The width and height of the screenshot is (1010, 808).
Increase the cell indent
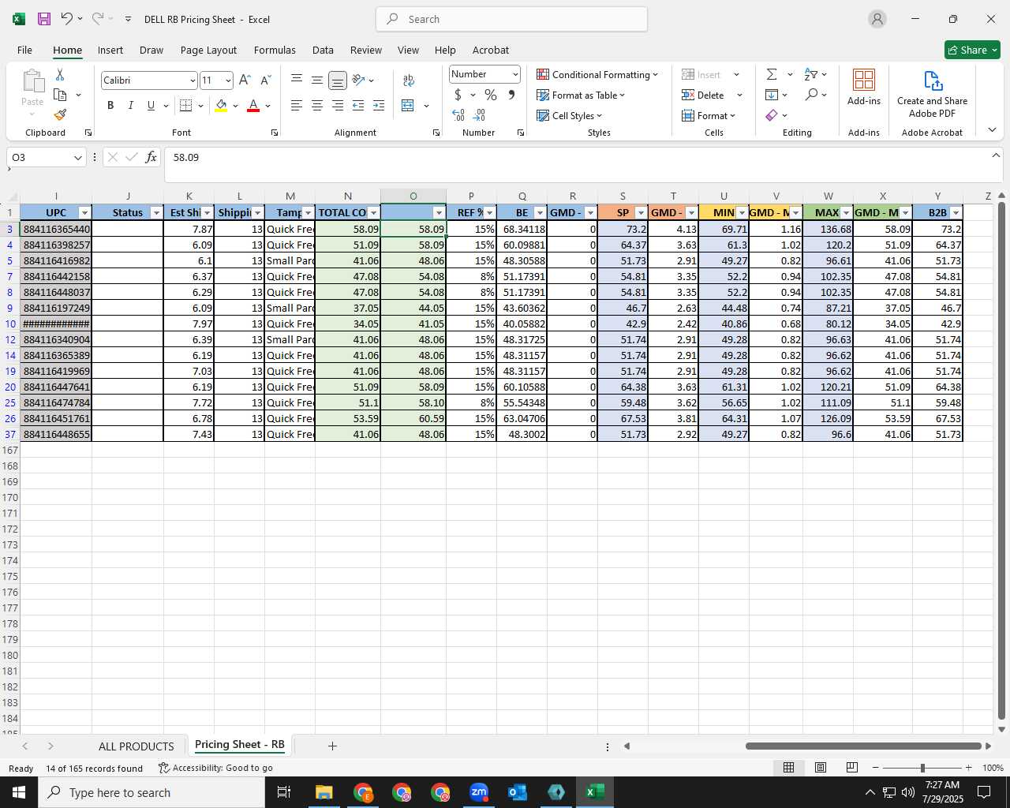click(x=379, y=106)
